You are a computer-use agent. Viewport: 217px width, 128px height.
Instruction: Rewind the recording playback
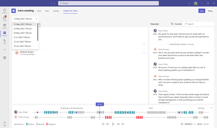(107, 124)
